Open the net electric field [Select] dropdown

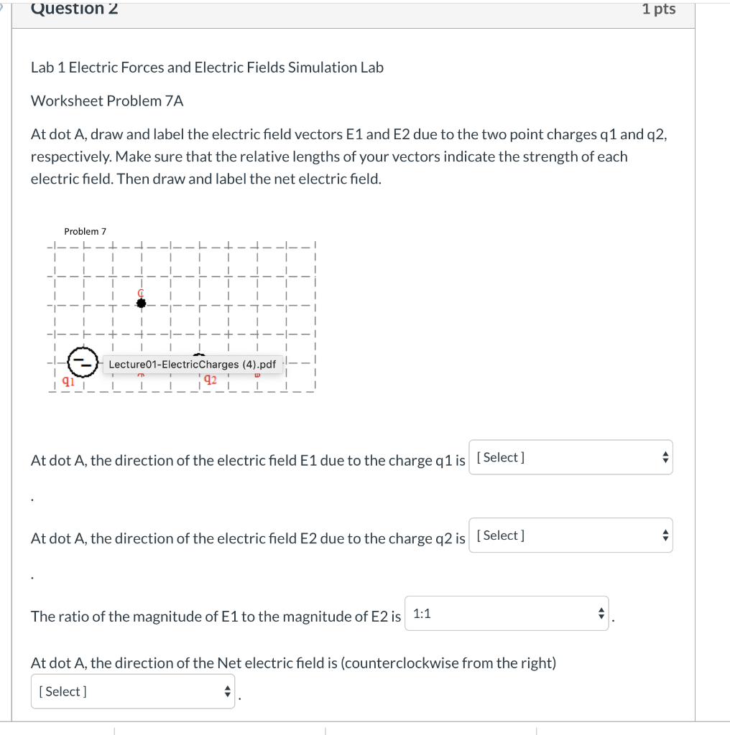133,691
